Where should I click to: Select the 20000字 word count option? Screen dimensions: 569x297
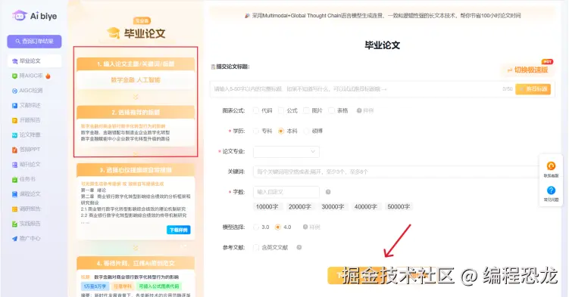pos(300,206)
